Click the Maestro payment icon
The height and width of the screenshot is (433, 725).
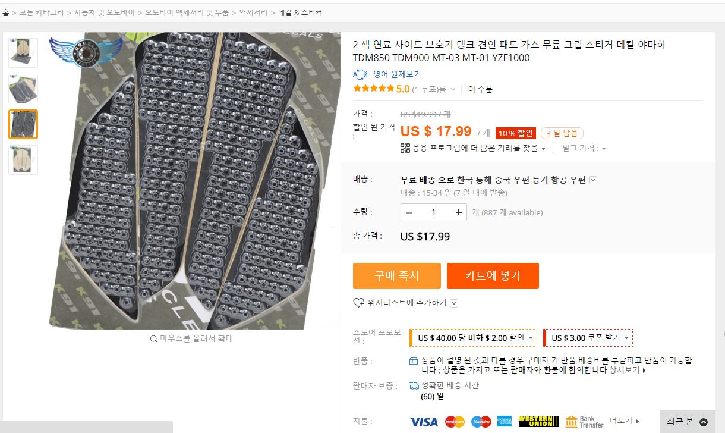coord(481,422)
